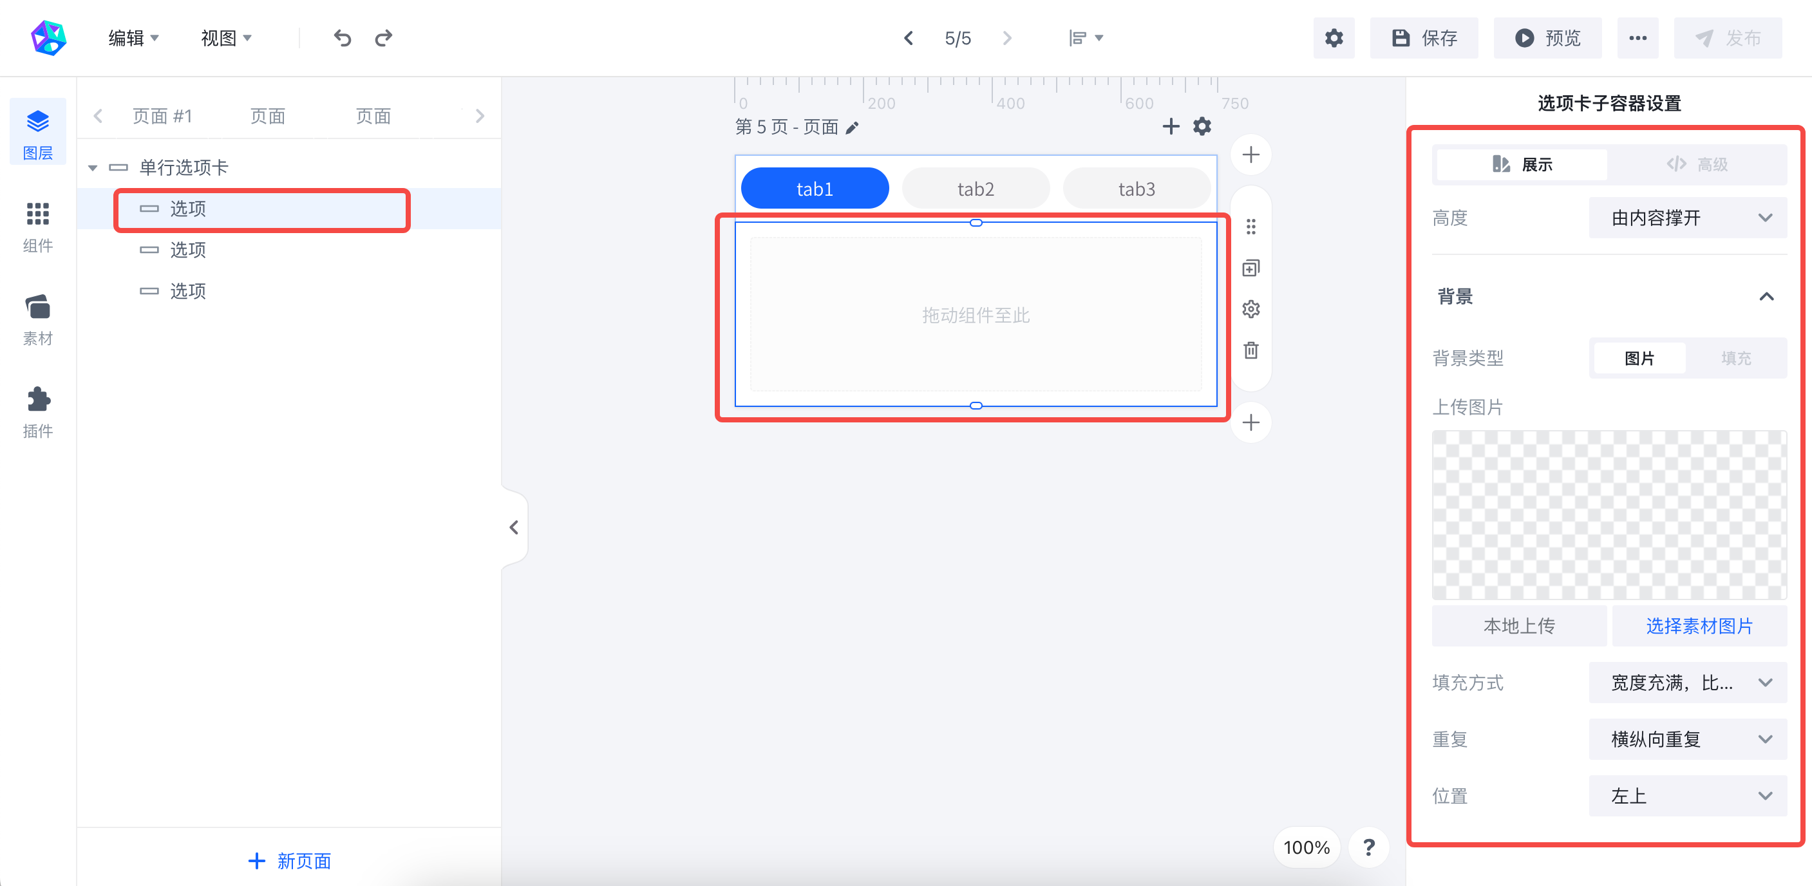Open the 插件 plugins panel

coord(38,412)
